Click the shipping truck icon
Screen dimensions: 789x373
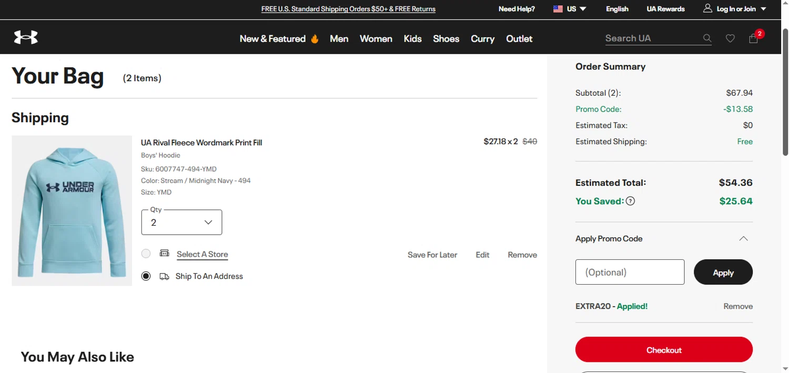click(164, 276)
